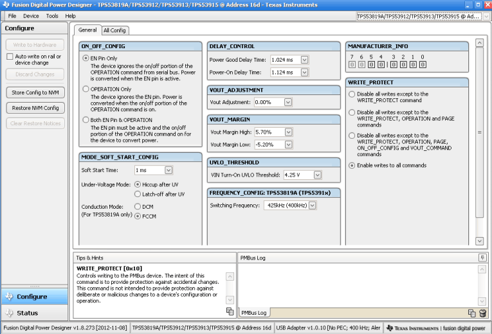
Task: Toggle bit 0 in MANUFACTURER_INFO
Action: (422, 64)
